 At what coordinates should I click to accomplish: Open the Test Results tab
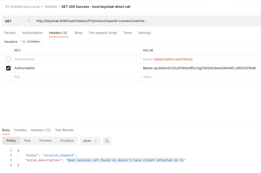(64, 130)
